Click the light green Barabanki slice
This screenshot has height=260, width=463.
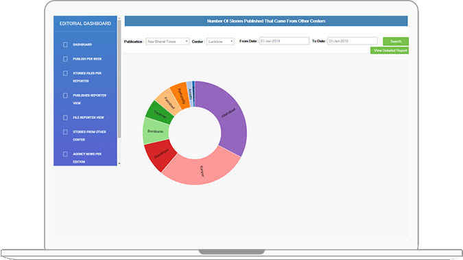(155, 131)
